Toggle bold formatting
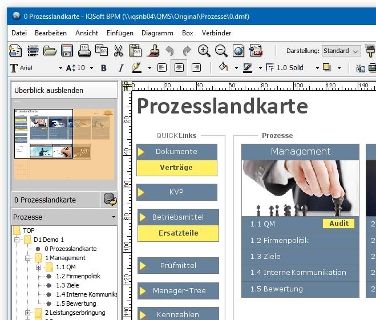The width and height of the screenshot is (376, 320). point(104,68)
